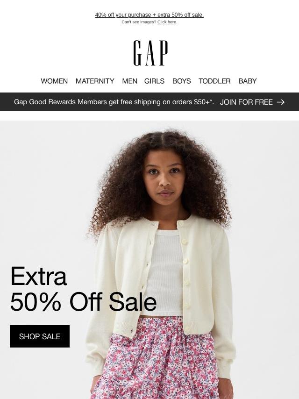Click the GAP logo

tap(150, 53)
